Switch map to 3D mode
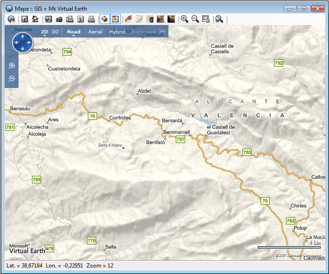The height and width of the screenshot is (274, 329). click(x=55, y=32)
